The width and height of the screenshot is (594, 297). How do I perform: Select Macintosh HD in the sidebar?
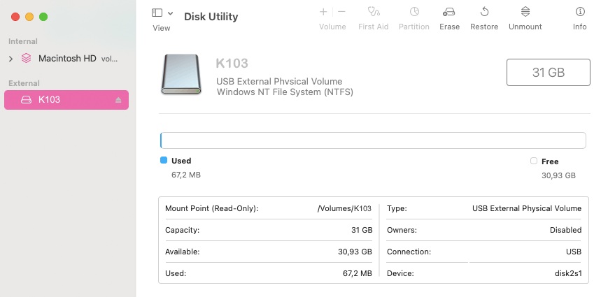pyautogui.click(x=67, y=59)
